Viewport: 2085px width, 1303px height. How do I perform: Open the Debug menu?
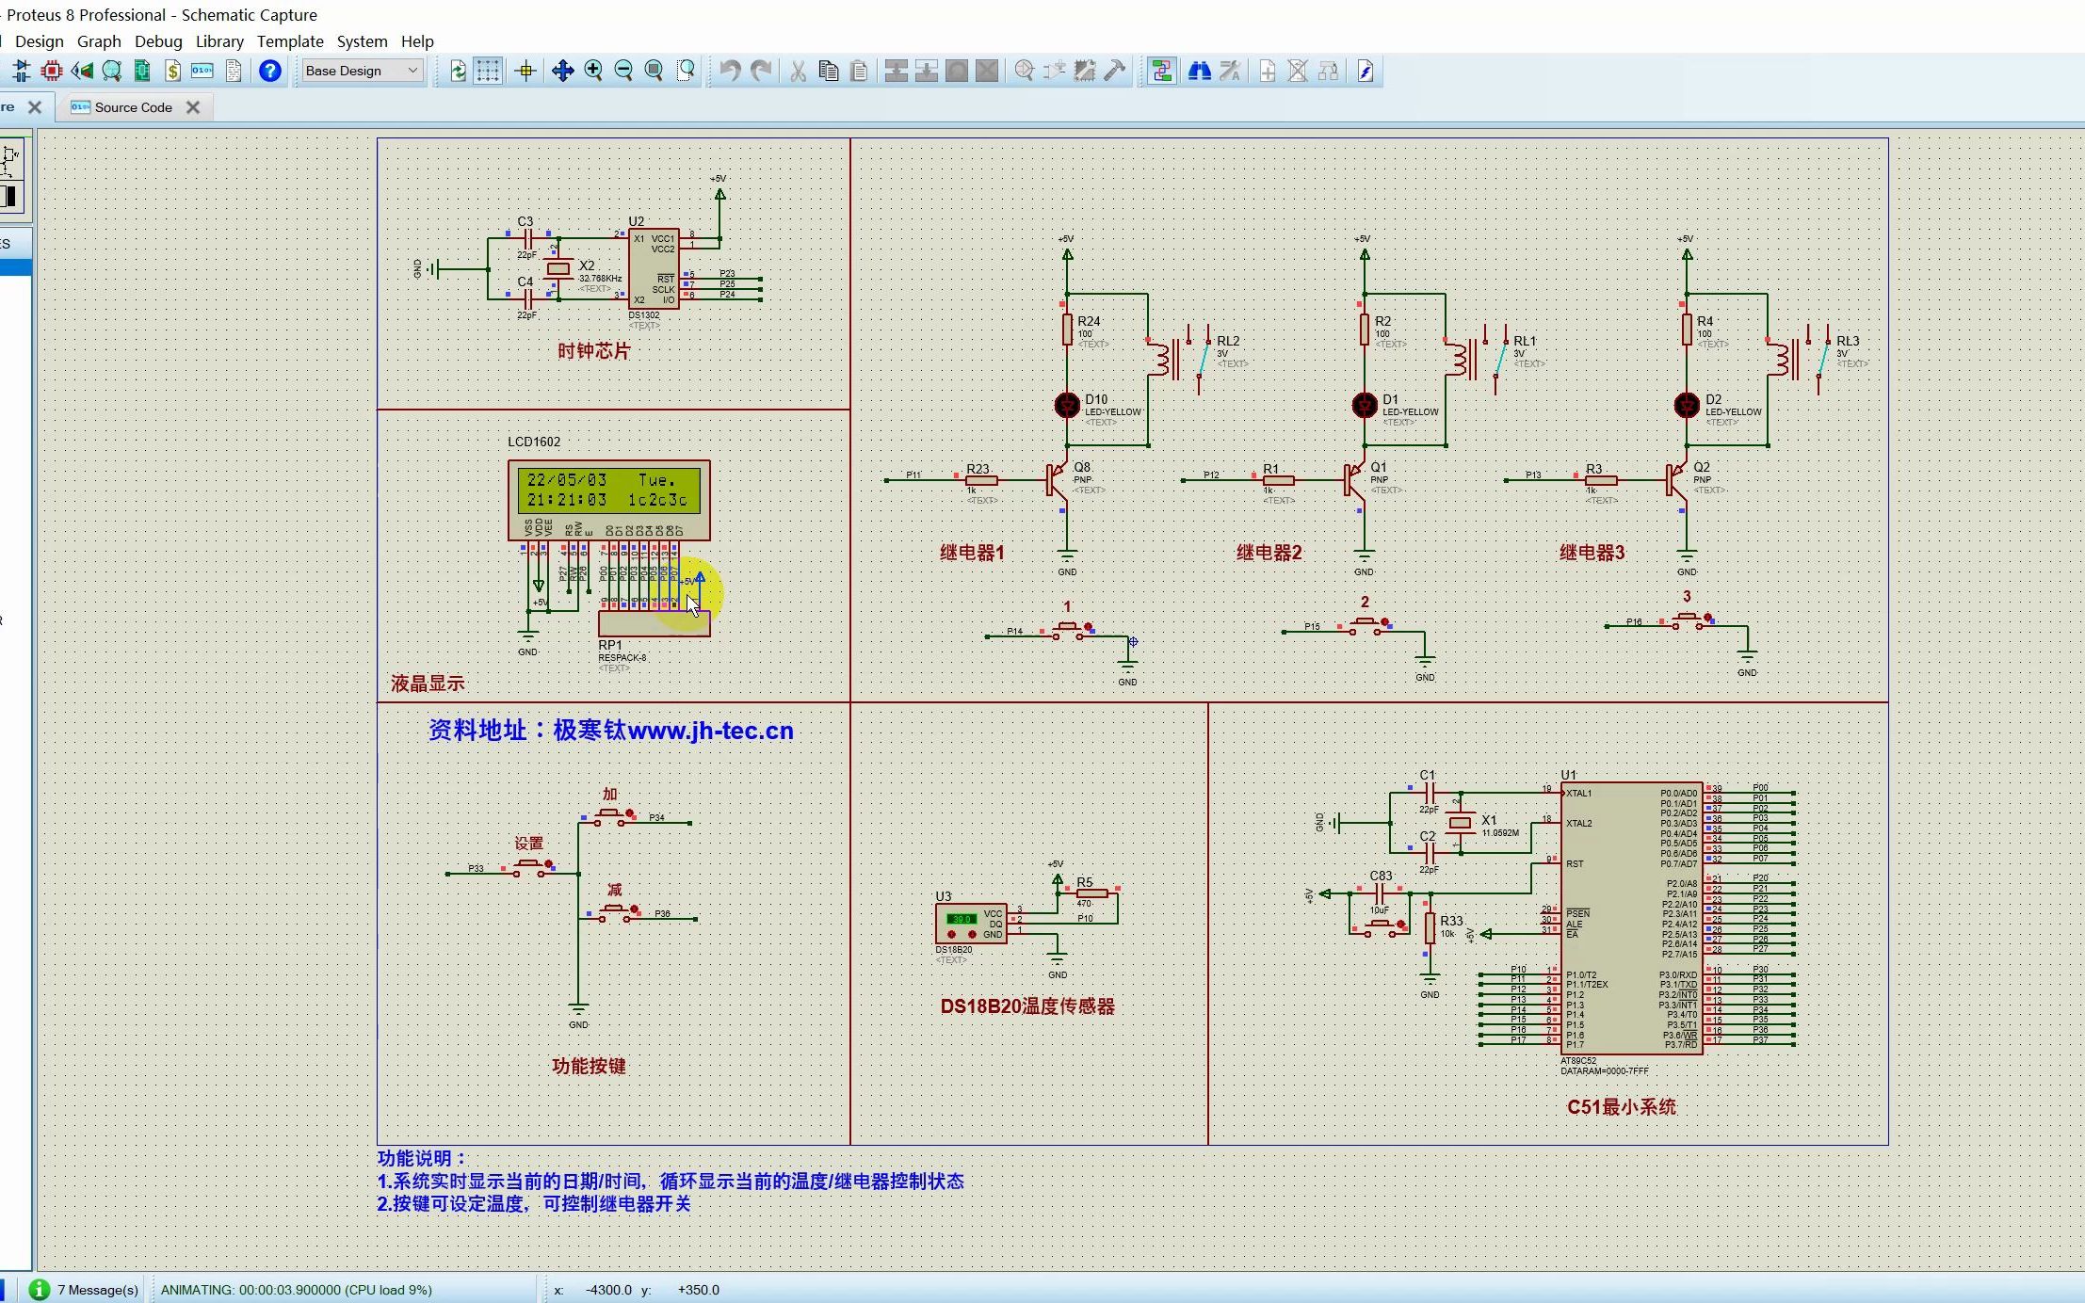click(158, 41)
